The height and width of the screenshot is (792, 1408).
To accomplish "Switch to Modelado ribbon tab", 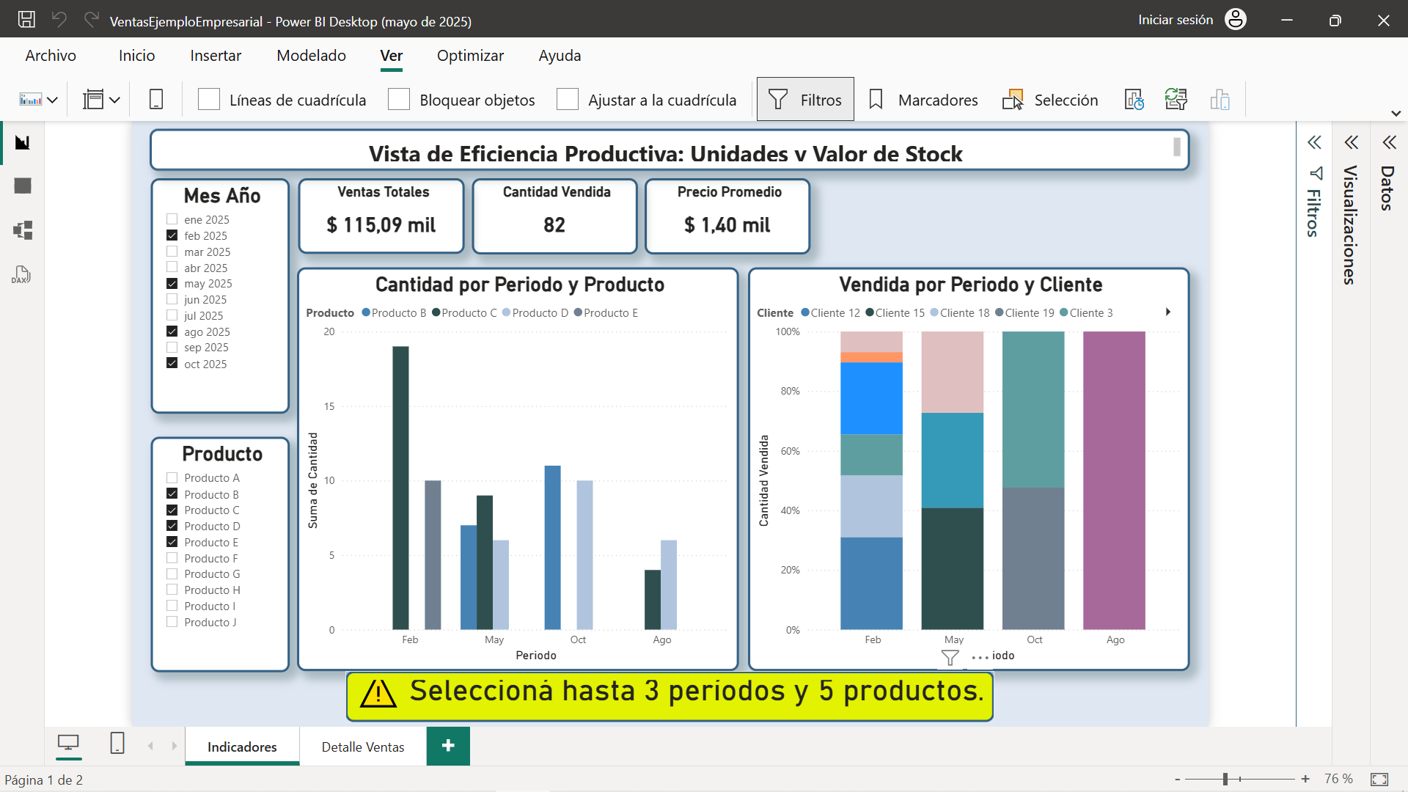I will [311, 56].
